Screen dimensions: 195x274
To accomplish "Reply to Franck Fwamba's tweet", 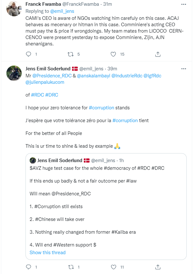I will click(29, 54).
